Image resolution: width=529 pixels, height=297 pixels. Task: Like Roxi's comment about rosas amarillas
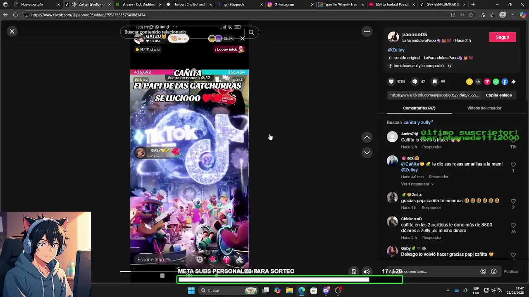[x=513, y=165]
